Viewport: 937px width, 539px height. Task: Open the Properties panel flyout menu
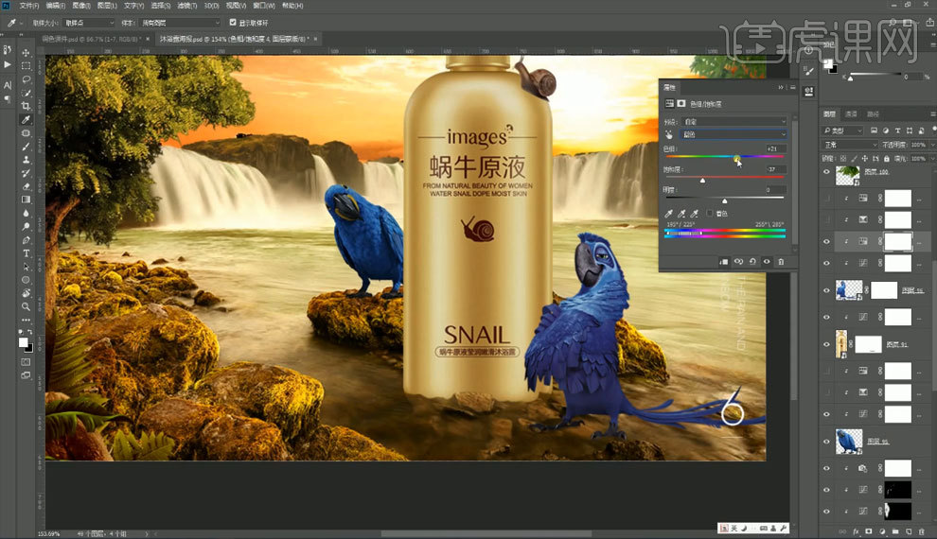click(792, 88)
